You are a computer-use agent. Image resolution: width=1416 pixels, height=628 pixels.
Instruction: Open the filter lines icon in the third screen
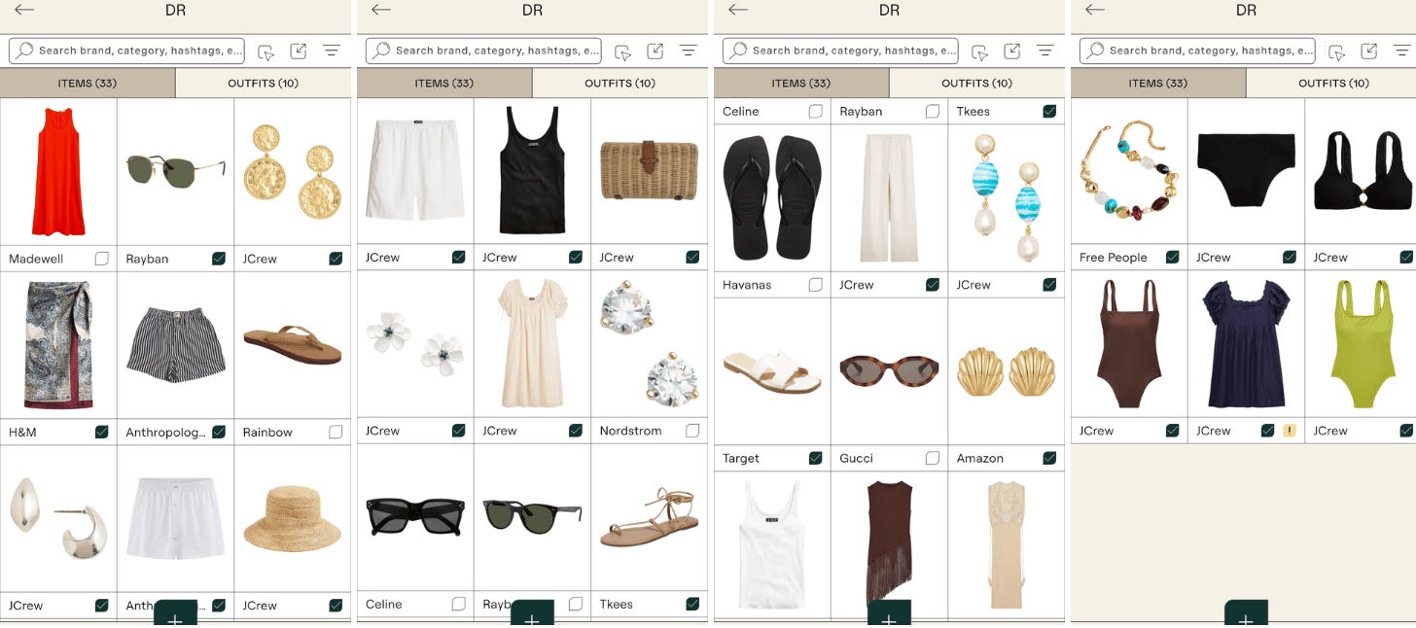click(1045, 51)
